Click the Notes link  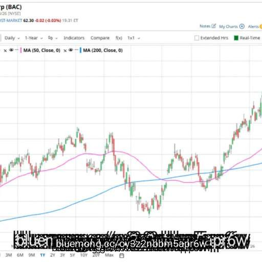pos(205,26)
